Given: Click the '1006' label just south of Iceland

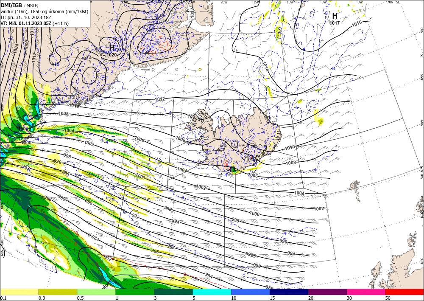Looking at the screenshot, I should coord(253,176).
